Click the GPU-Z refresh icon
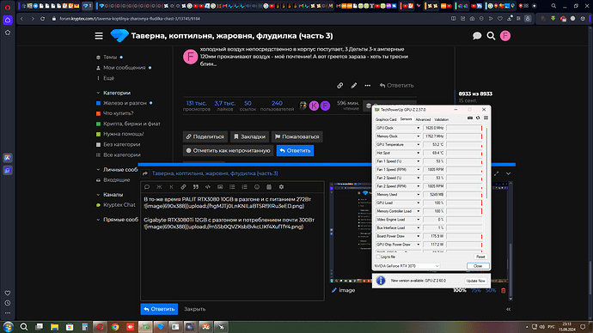593x333 pixels. tap(478, 118)
